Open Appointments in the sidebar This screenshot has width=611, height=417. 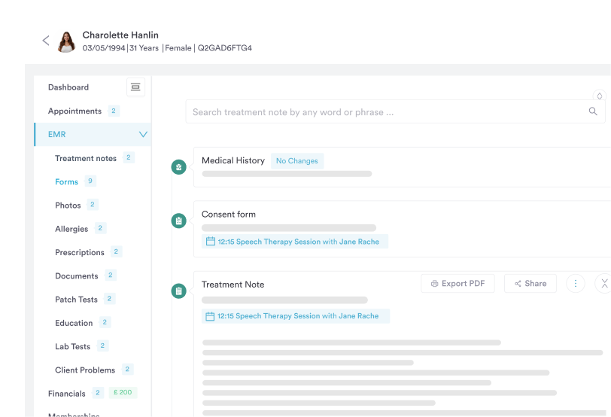(x=74, y=111)
